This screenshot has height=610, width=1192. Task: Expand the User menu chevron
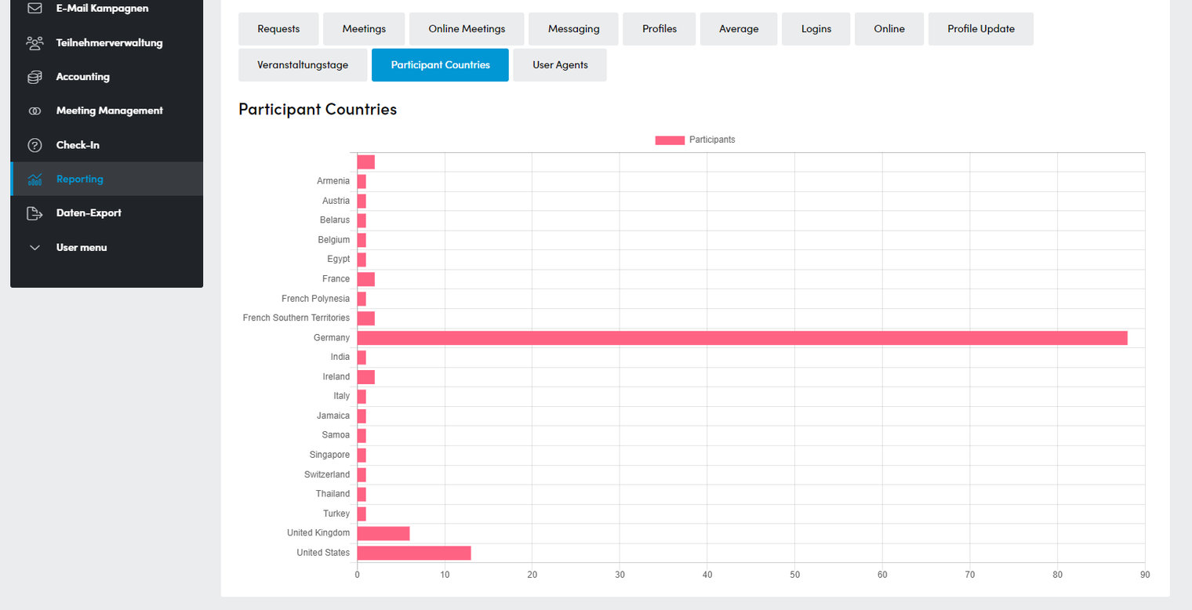coord(35,248)
